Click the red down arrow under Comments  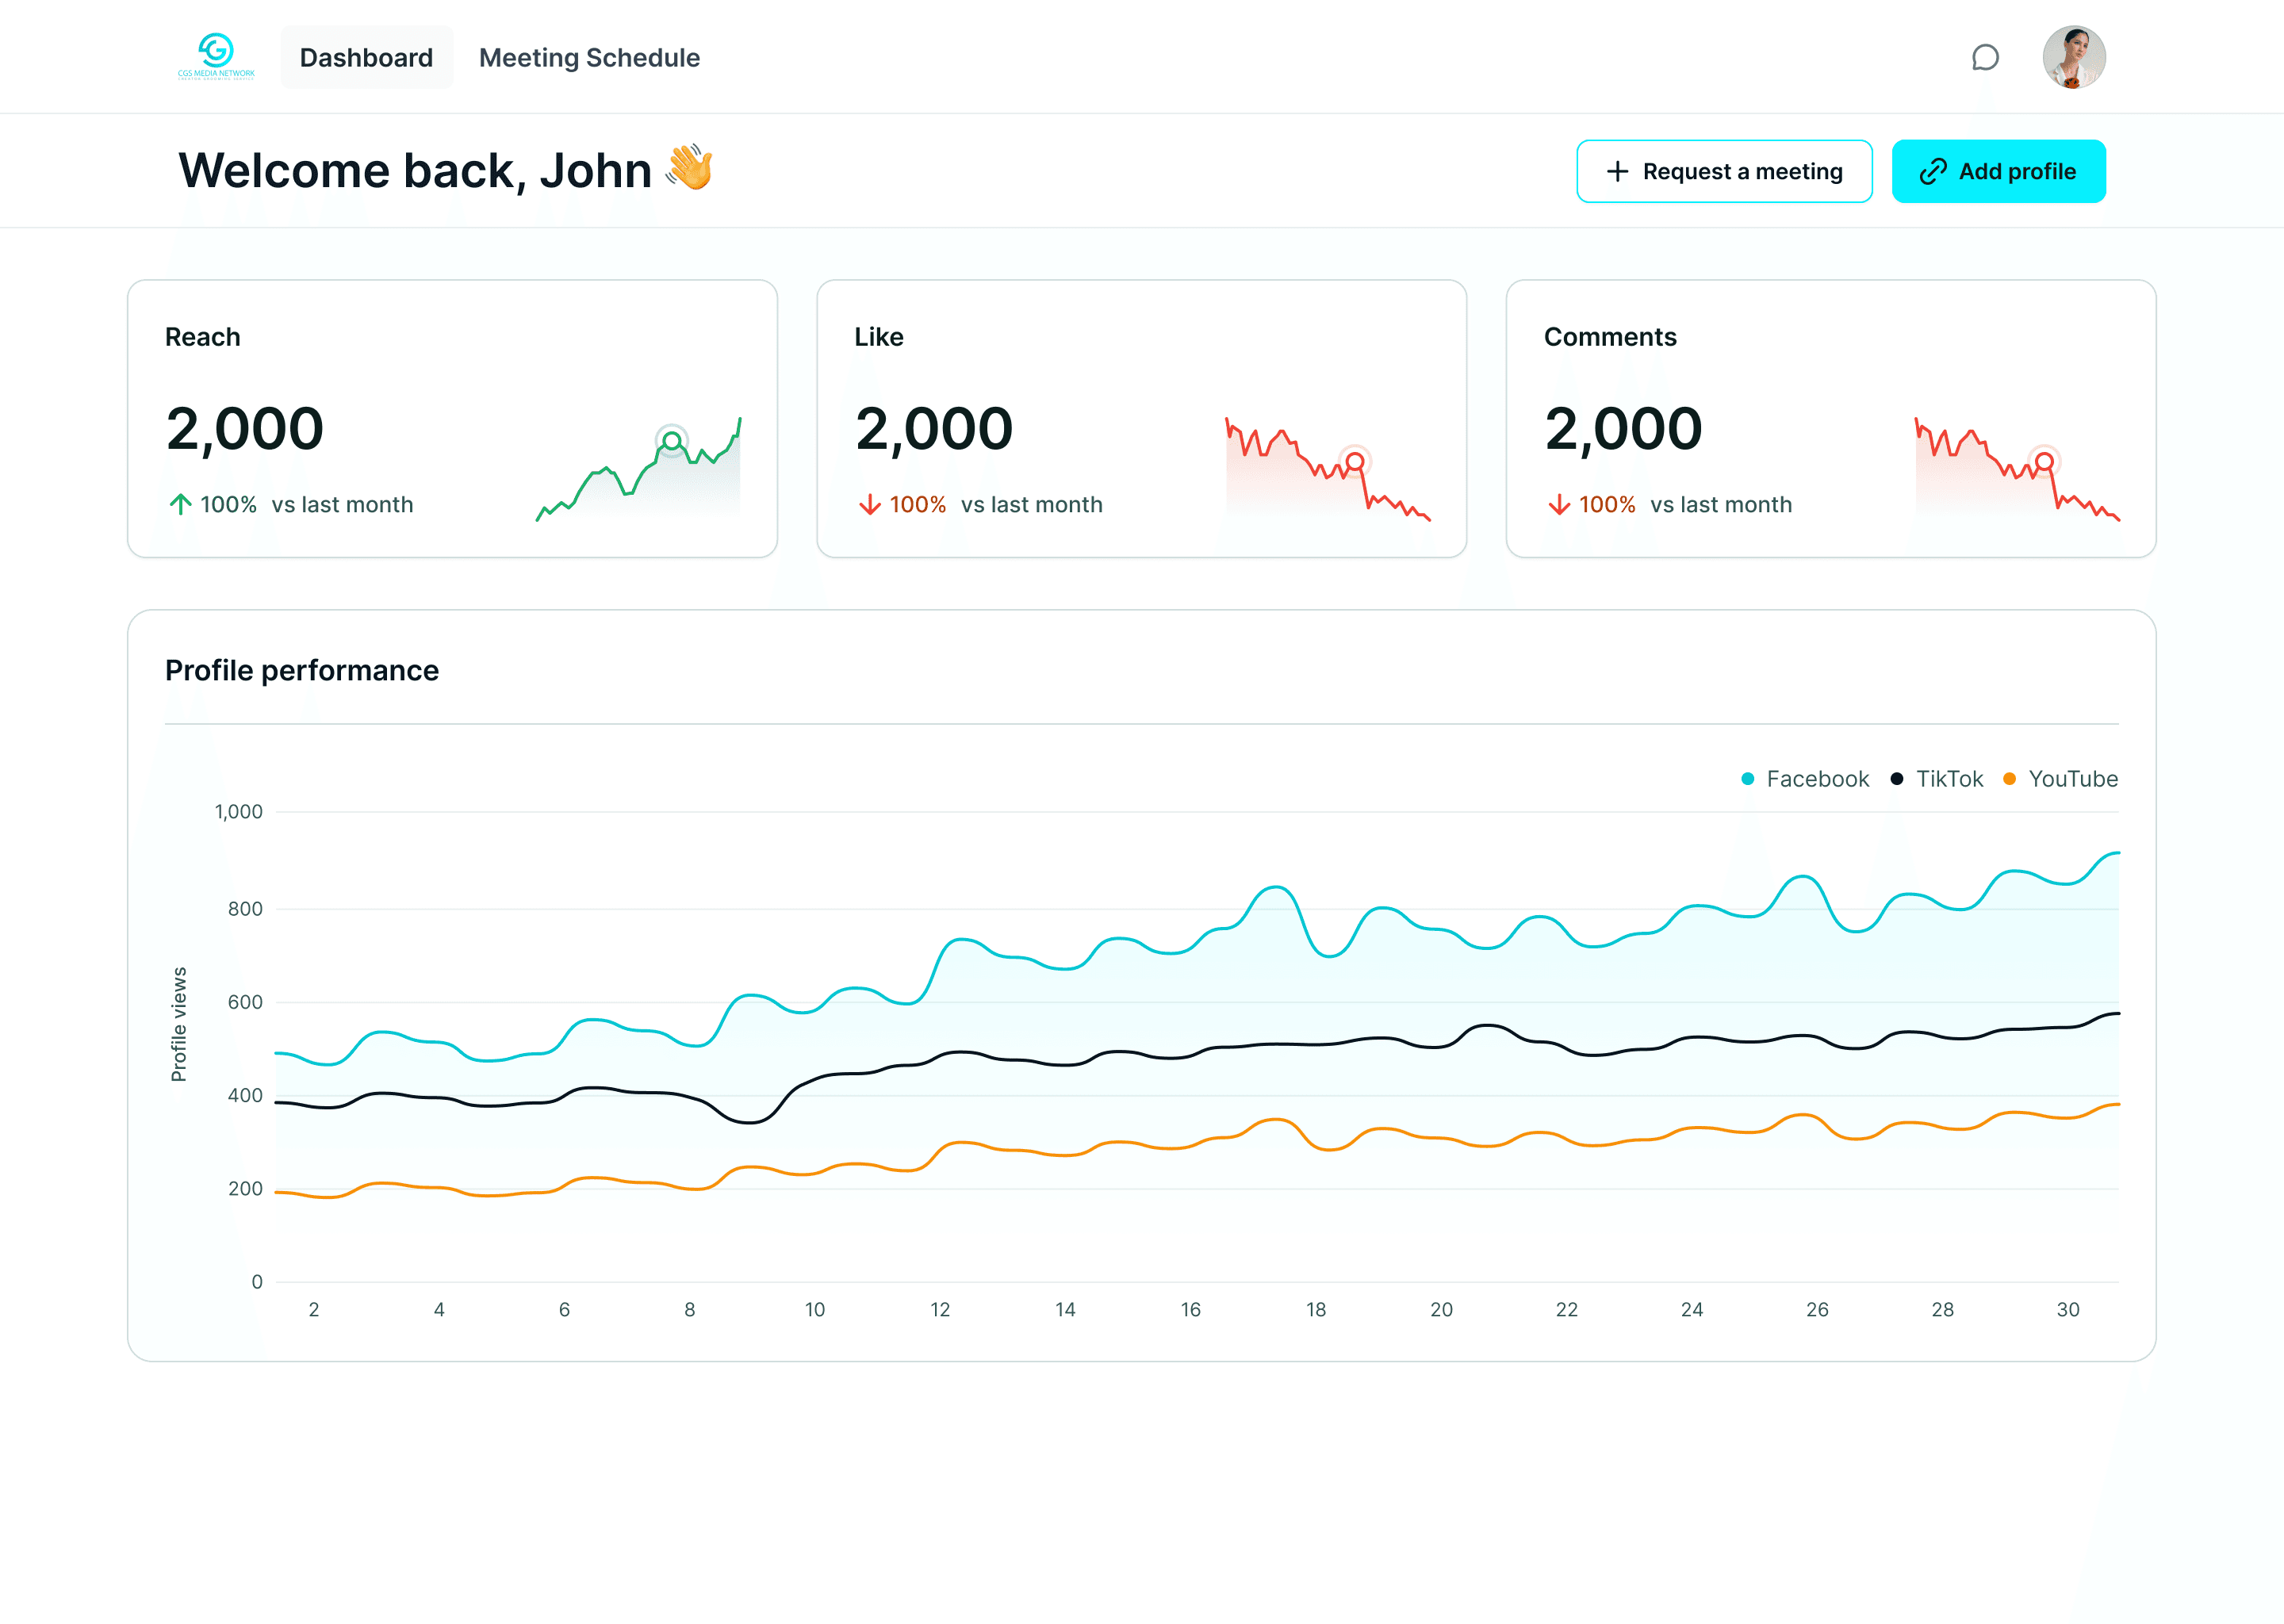point(1558,504)
